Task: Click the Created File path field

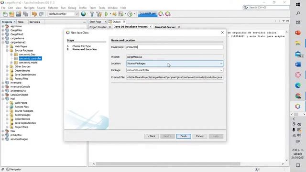Action: [x=175, y=77]
